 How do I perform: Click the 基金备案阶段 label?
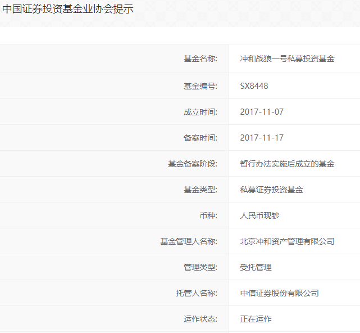pos(192,164)
